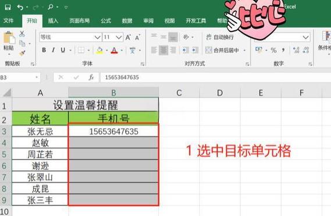Save the workbook with the floppy icon
The height and width of the screenshot is (216, 331).
point(8,8)
